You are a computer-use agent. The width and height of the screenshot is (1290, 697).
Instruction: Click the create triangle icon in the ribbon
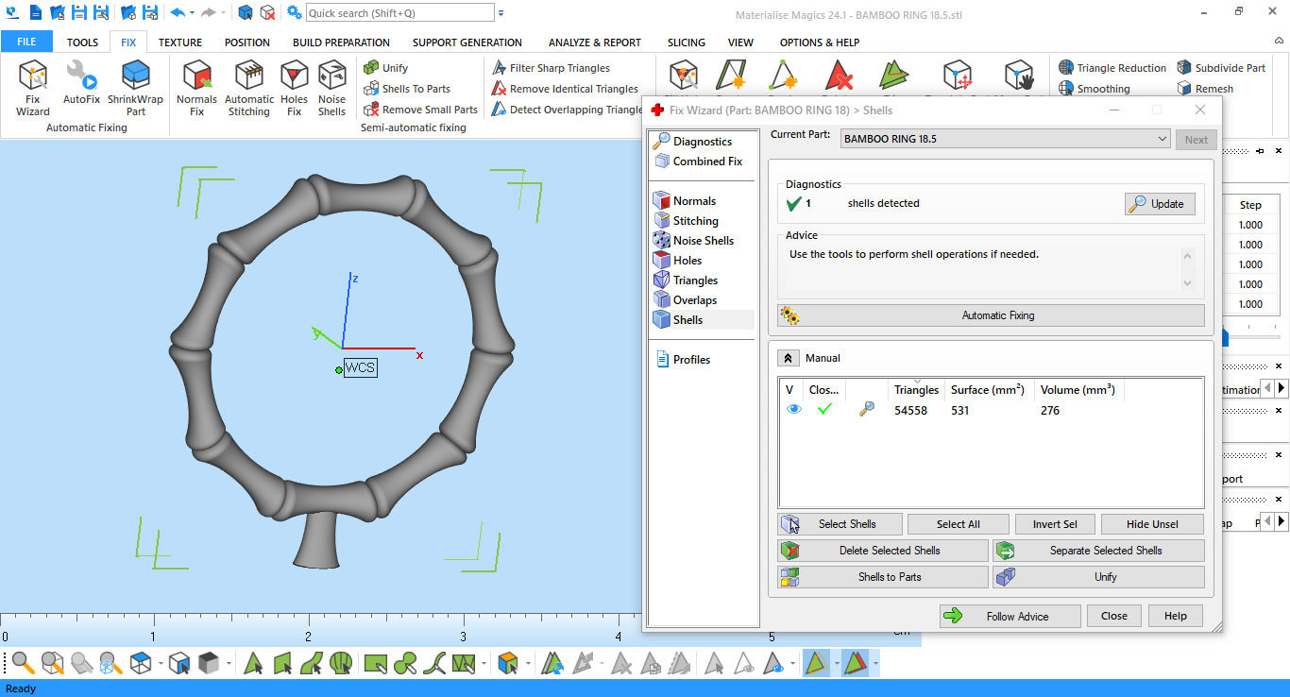tap(783, 75)
